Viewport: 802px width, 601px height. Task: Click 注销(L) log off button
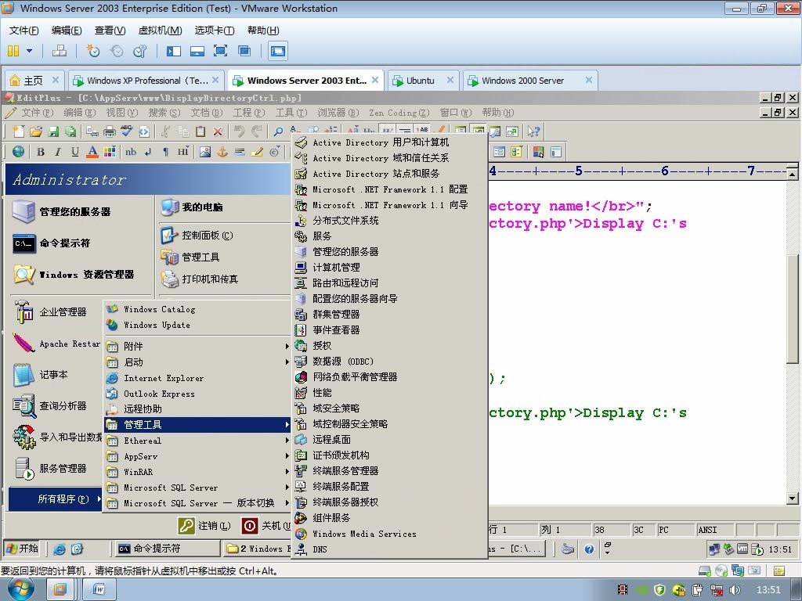[204, 525]
